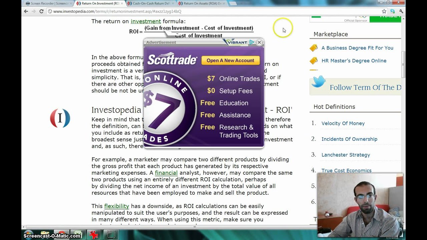Open Excel from the taskbar
This screenshot has width=427, height=240.
pyautogui.click(x=78, y=235)
